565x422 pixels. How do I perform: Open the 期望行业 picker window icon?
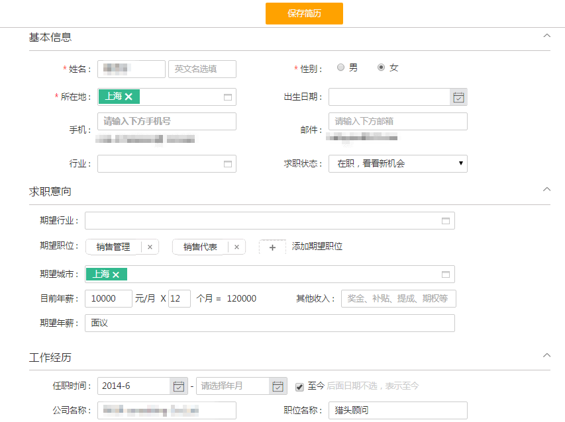[446, 221]
